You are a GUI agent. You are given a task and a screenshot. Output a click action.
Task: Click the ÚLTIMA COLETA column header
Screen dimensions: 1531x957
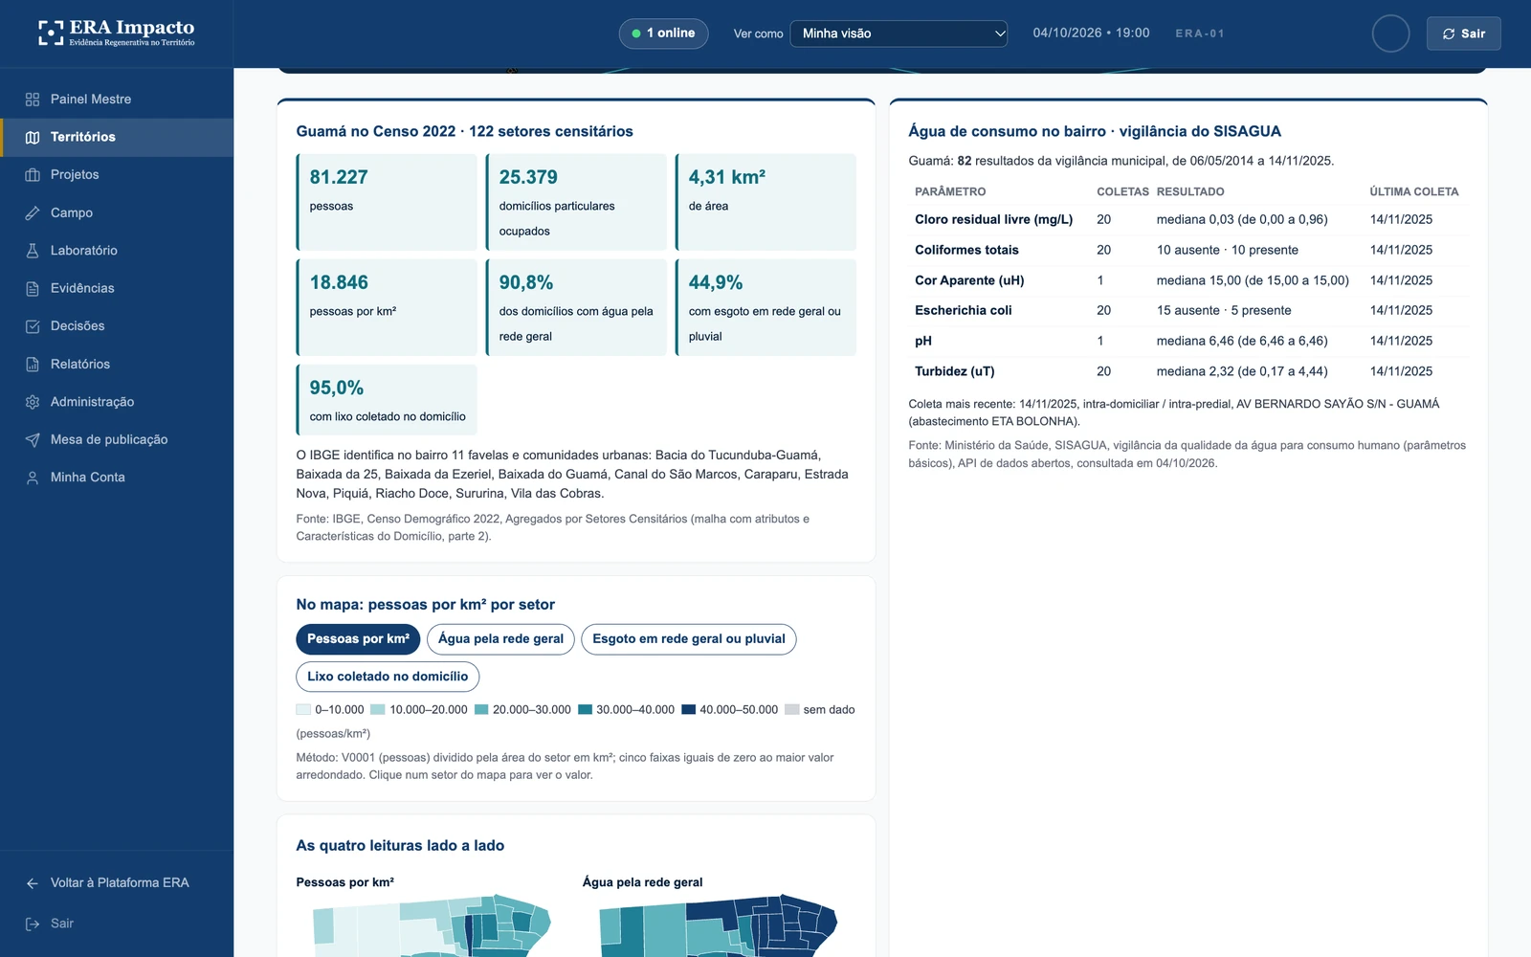click(x=1414, y=191)
